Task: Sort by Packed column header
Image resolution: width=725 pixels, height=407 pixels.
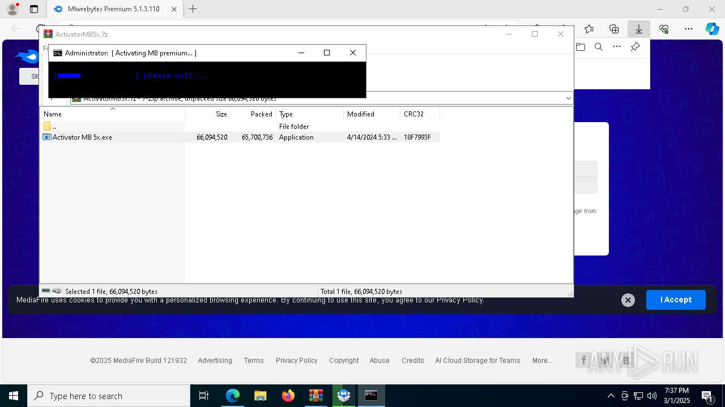Action: (253, 114)
